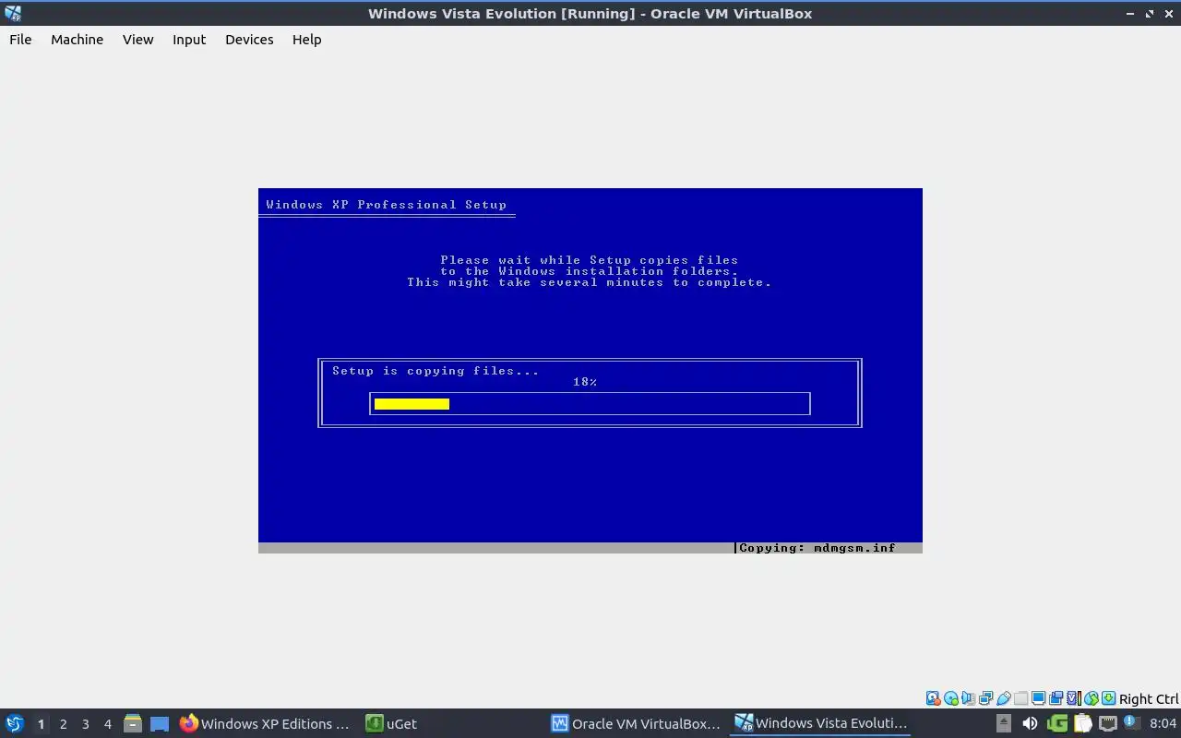This screenshot has width=1181, height=738.
Task: Click the optical disk indicator icon
Action: [951, 698]
